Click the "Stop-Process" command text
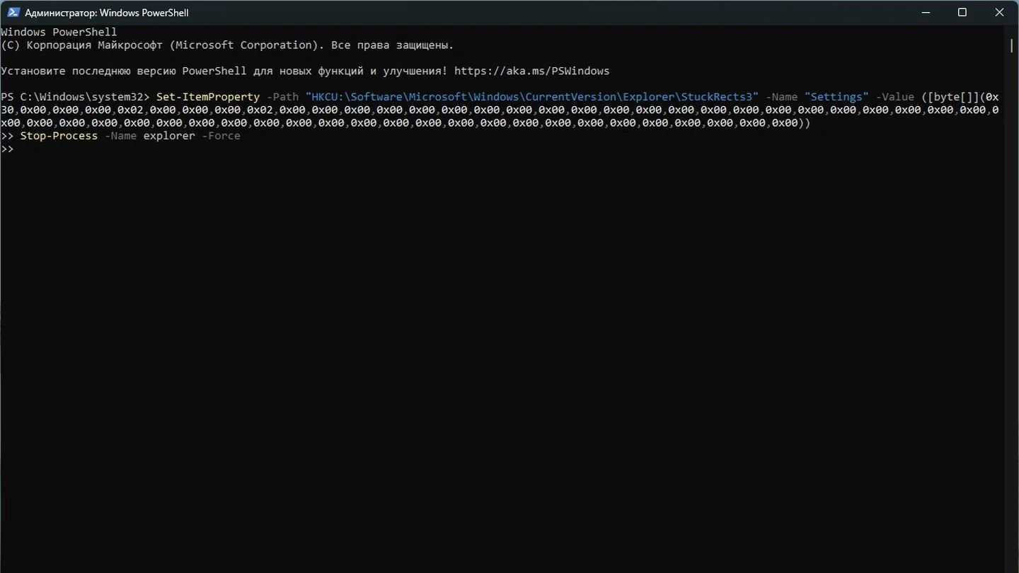This screenshot has height=573, width=1019. (x=59, y=136)
